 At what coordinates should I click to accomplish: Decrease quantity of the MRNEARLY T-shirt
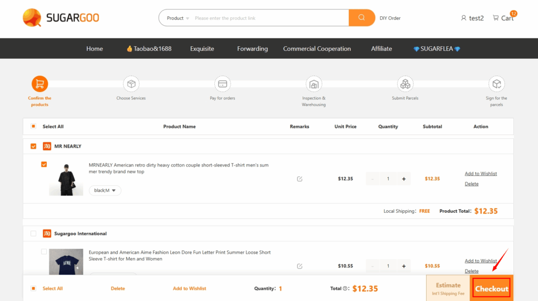click(x=373, y=179)
